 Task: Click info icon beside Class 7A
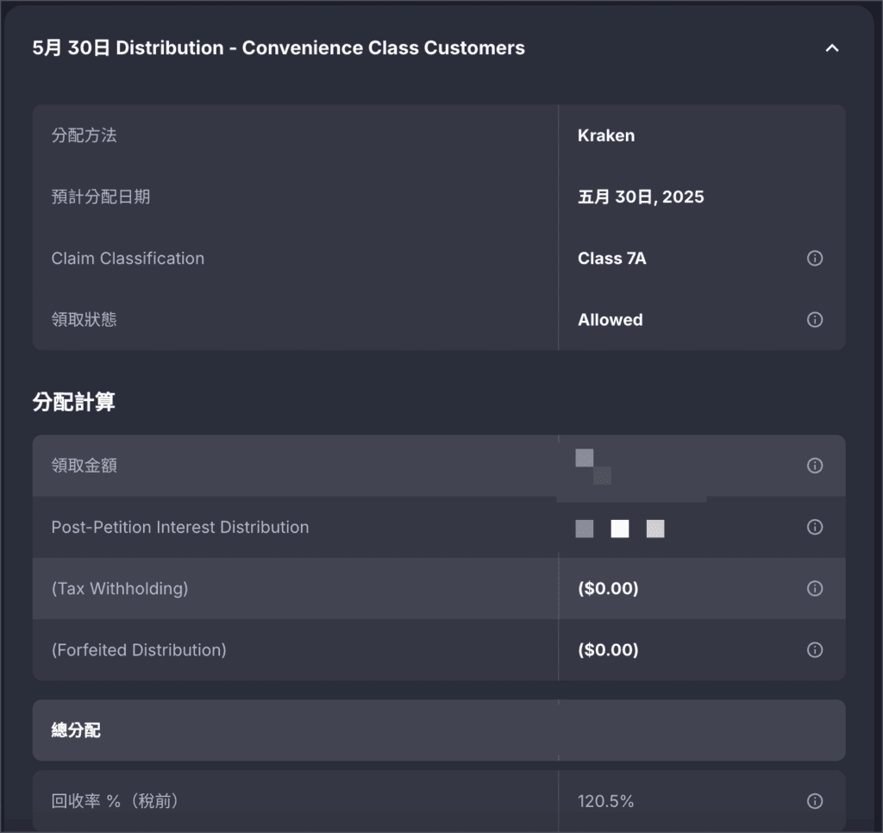click(814, 259)
